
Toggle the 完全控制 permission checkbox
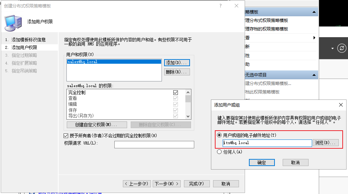175,92
